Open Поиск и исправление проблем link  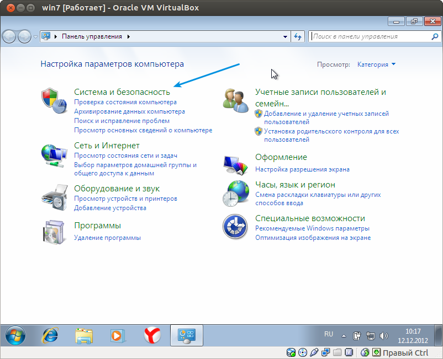pyautogui.click(x=122, y=121)
